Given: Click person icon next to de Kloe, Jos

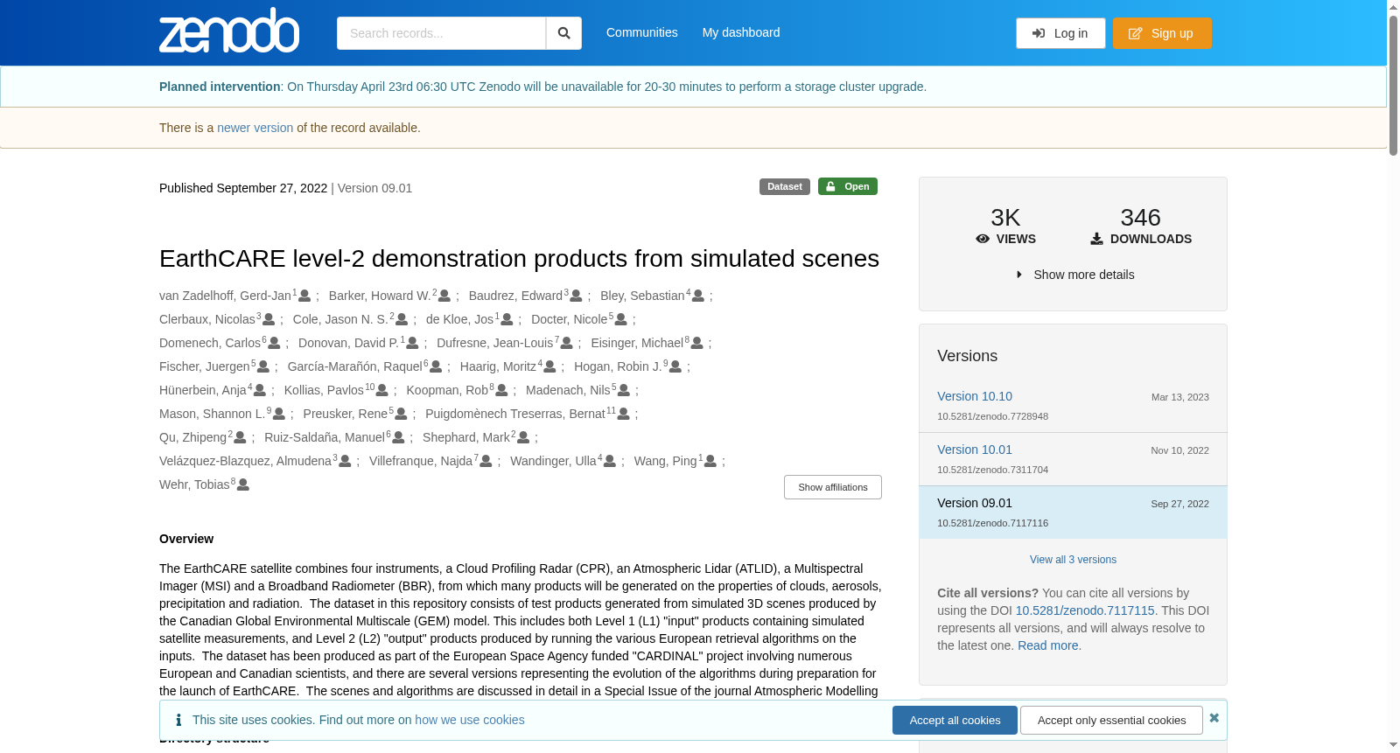Looking at the screenshot, I should 507,319.
